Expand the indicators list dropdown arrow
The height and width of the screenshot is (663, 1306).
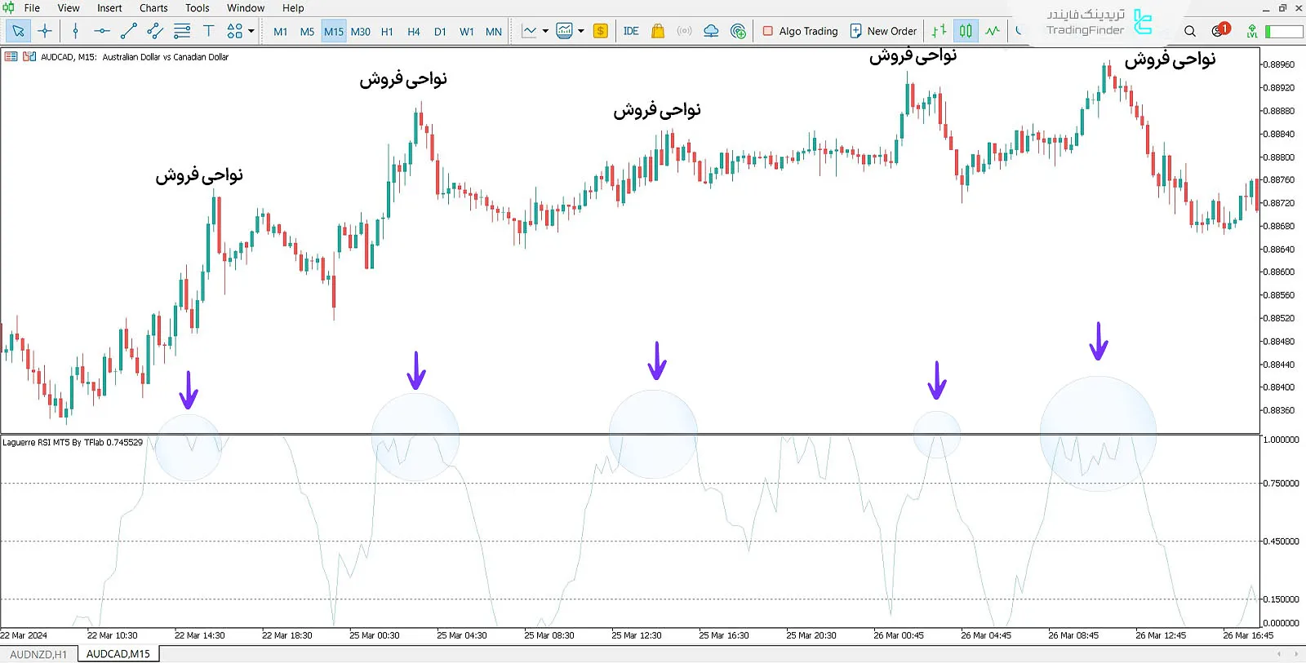[x=581, y=31]
